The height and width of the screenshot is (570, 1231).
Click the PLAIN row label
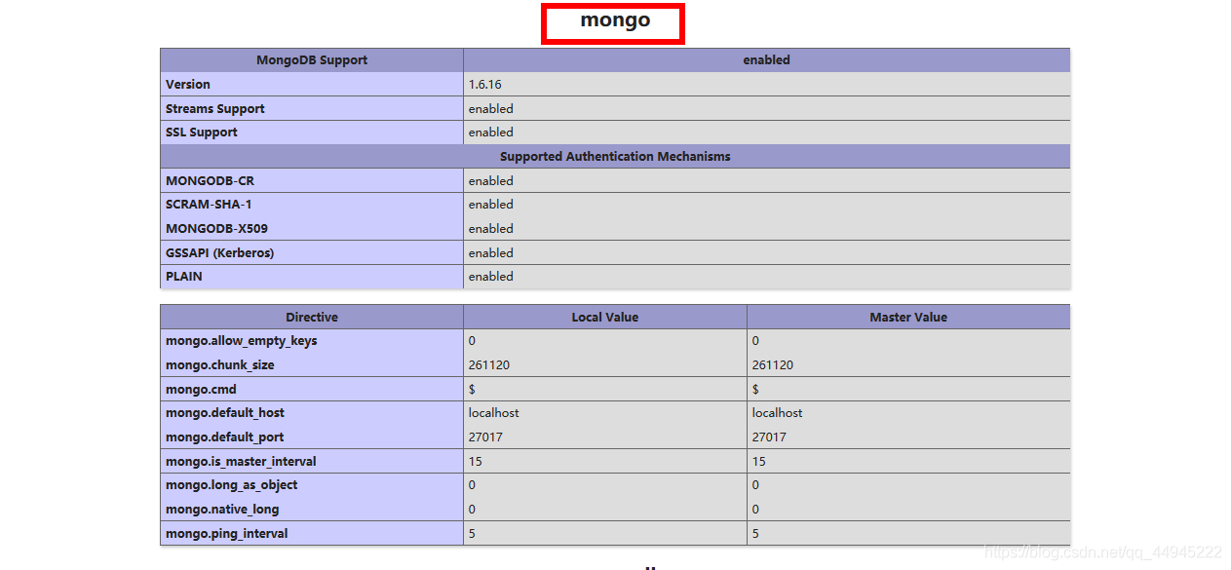coord(184,277)
